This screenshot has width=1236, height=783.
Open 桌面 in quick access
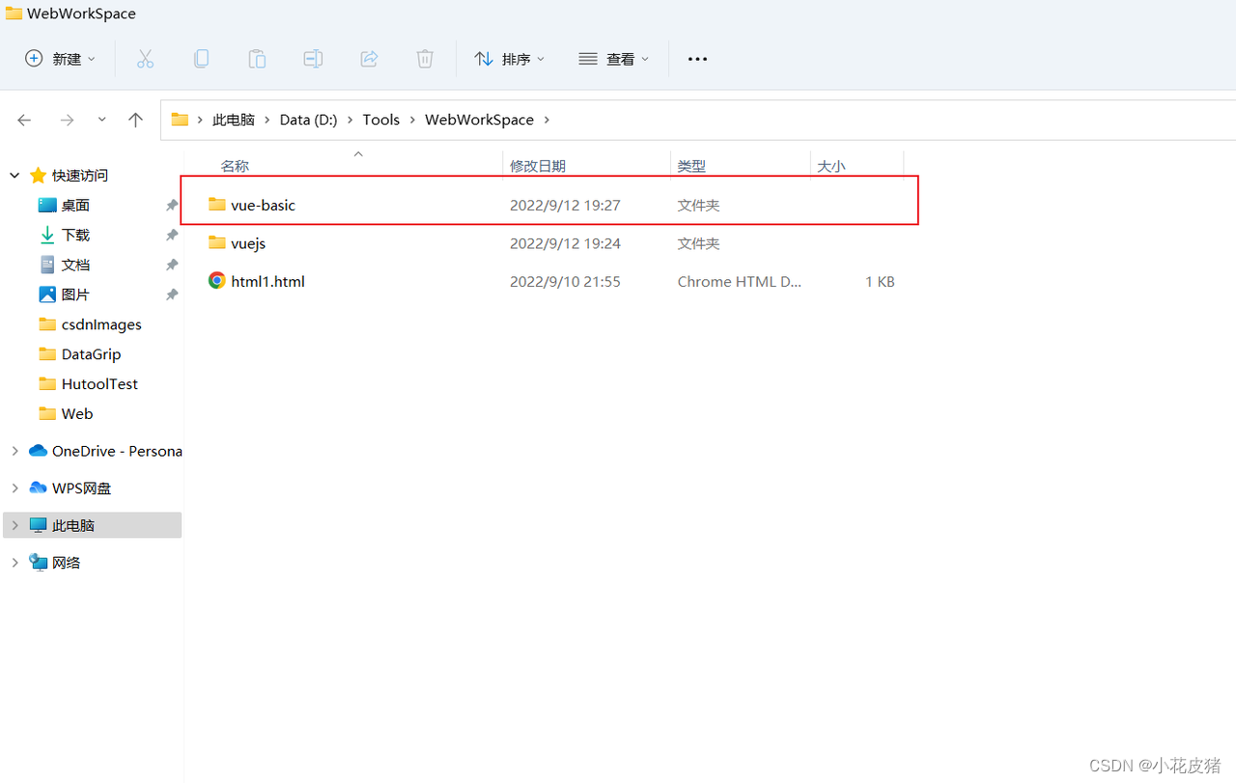click(x=75, y=205)
